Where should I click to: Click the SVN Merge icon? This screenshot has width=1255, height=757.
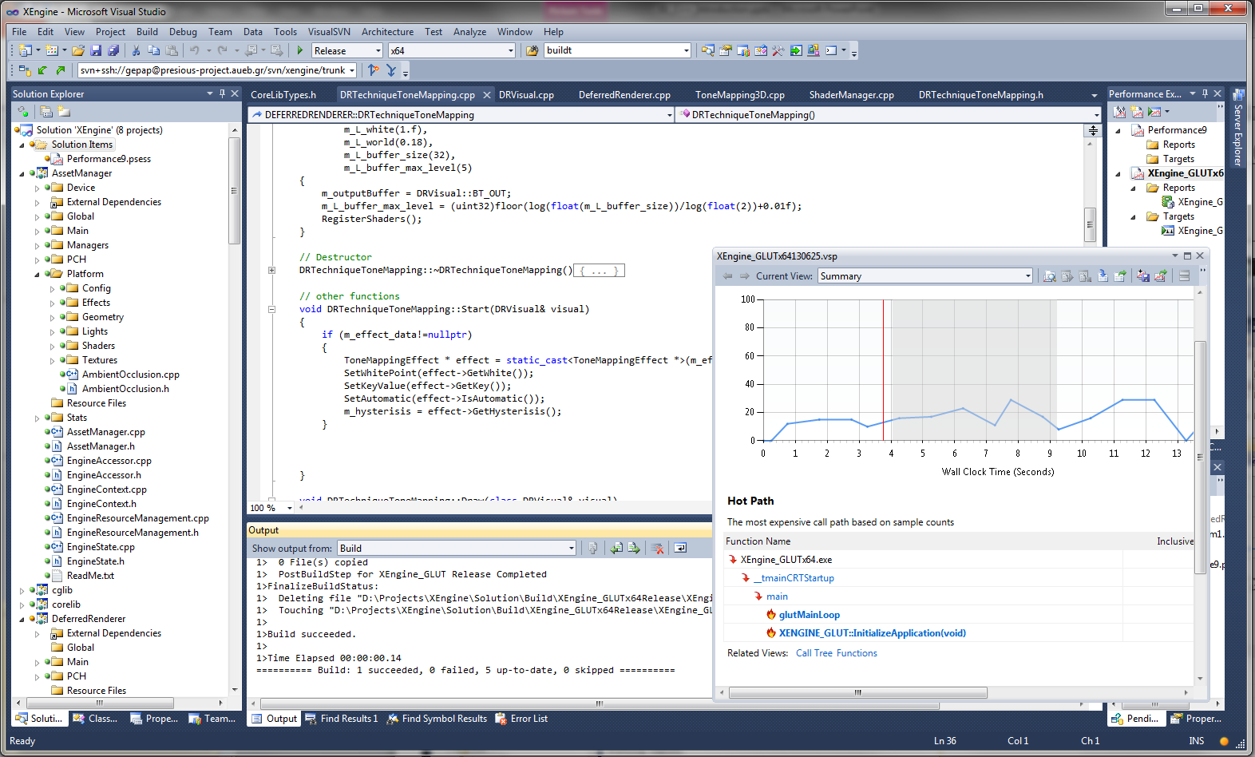[x=391, y=70]
